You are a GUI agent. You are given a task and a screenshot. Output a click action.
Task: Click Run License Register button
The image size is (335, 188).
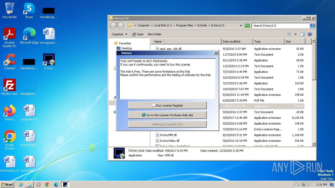coord(167,105)
